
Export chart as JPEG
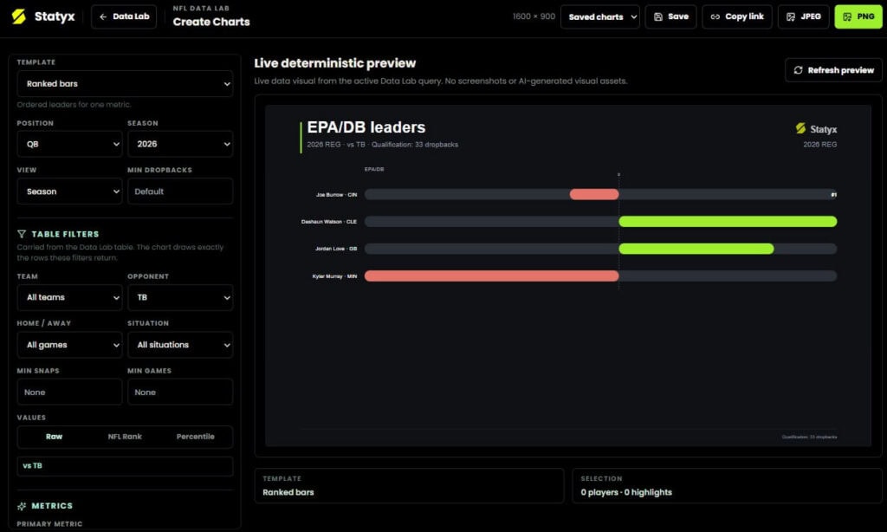(x=803, y=16)
